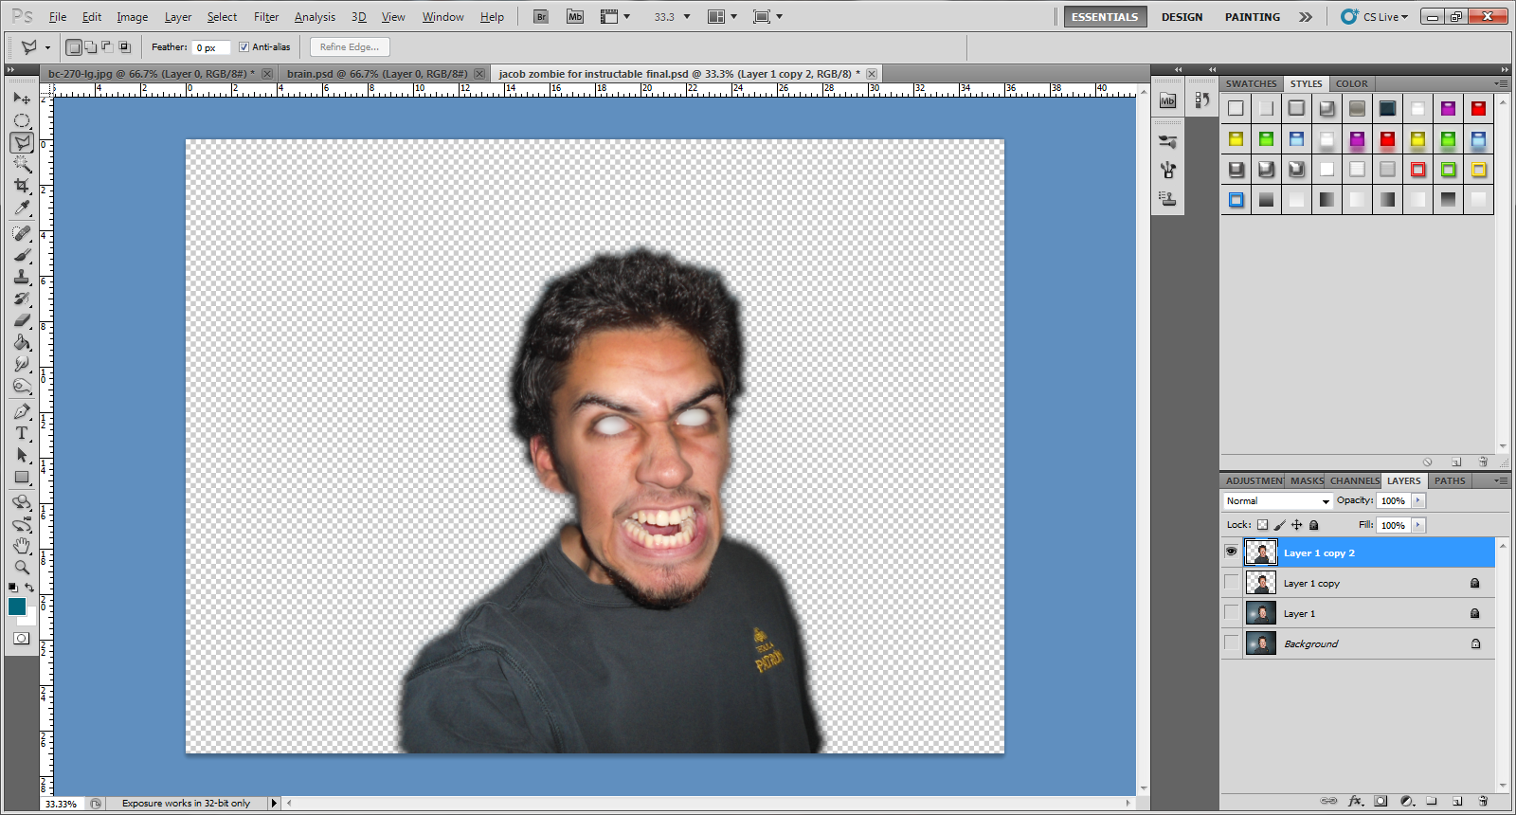Select the 3D Orbit camera tool
This screenshot has height=815, width=1516.
tap(22, 524)
